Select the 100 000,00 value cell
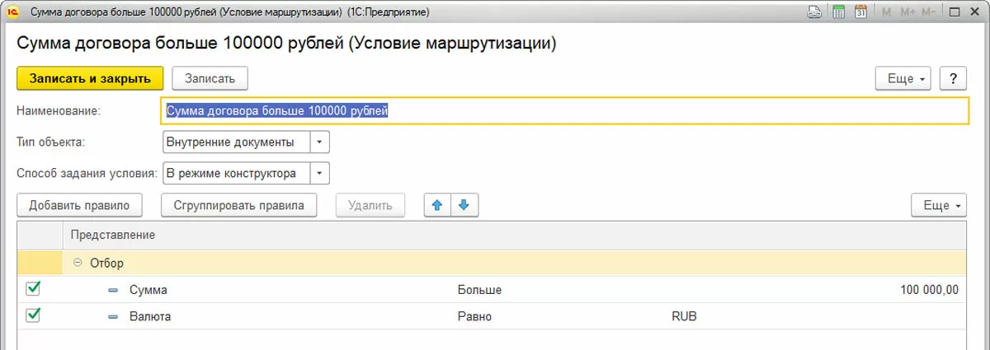 coord(927,289)
